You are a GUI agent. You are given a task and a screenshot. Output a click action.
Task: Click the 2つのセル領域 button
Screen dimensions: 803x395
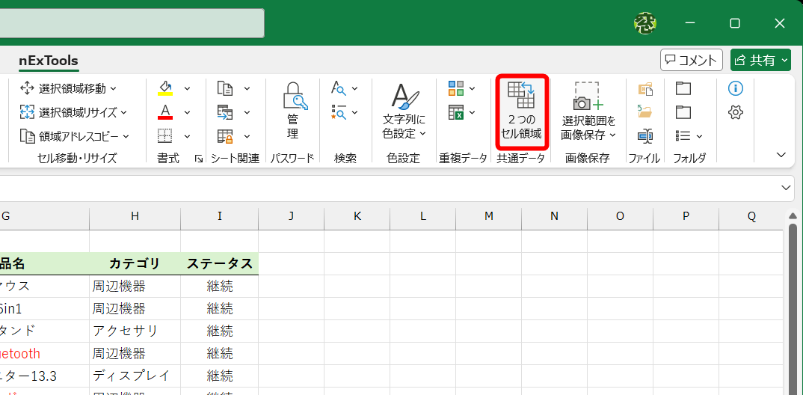[521, 111]
